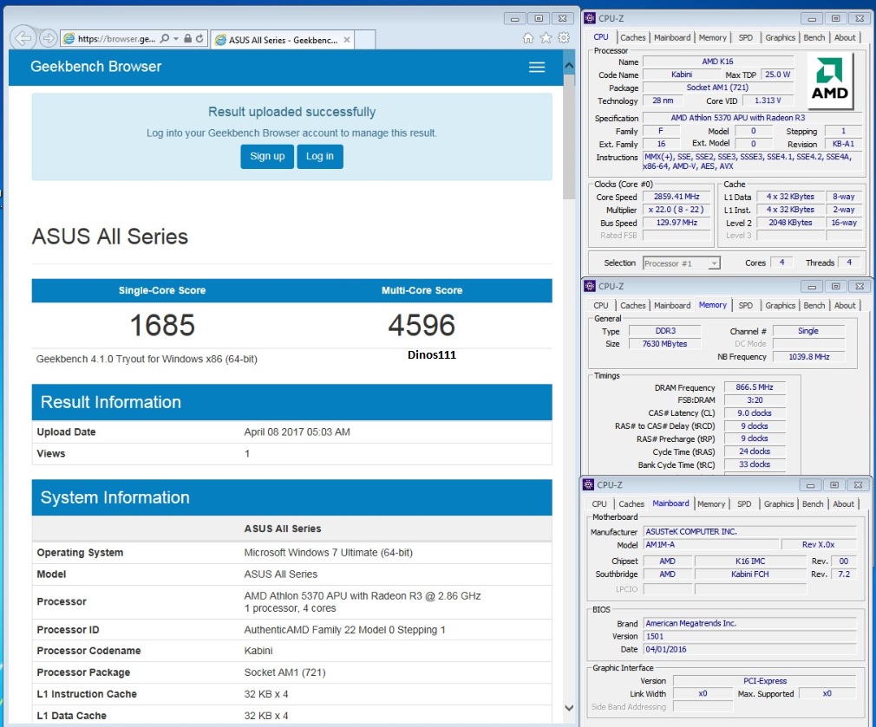Click CPU-Z app icon in bottom window

click(x=588, y=485)
